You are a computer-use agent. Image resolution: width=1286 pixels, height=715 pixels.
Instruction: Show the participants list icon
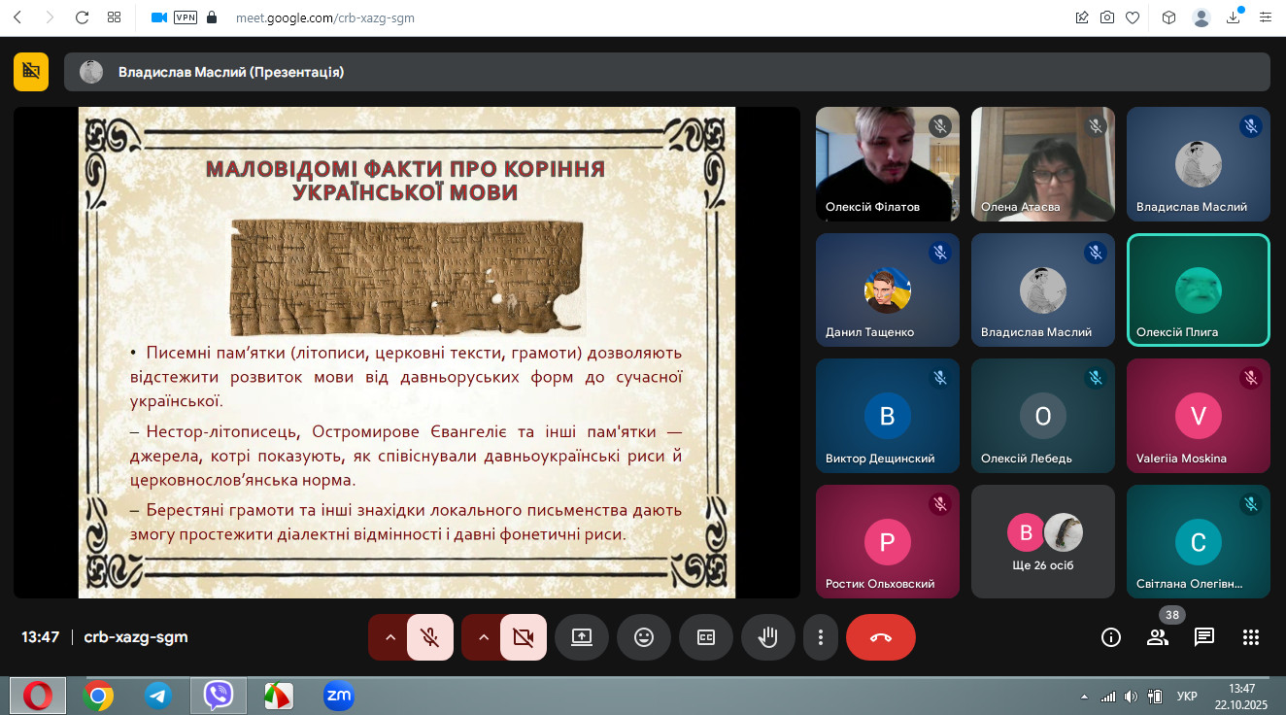(x=1158, y=637)
